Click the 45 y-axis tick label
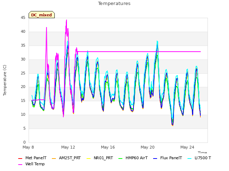The width and height of the screenshot is (229, 171). click(23, 18)
